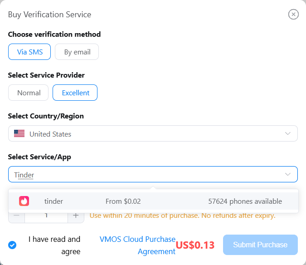Screen dimensions: 306x265
Task: Click 57624 phones available text
Action: pyautogui.click(x=245, y=201)
